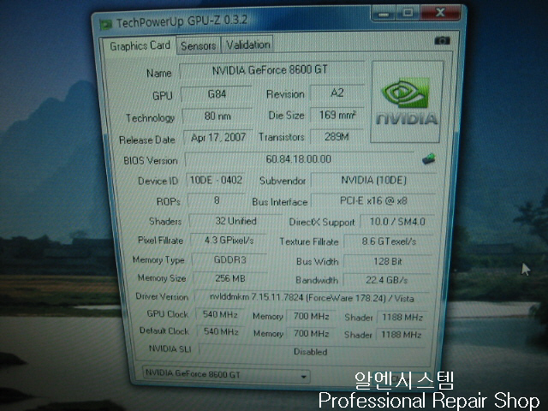Click the BIOS Version field

pyautogui.click(x=298, y=159)
